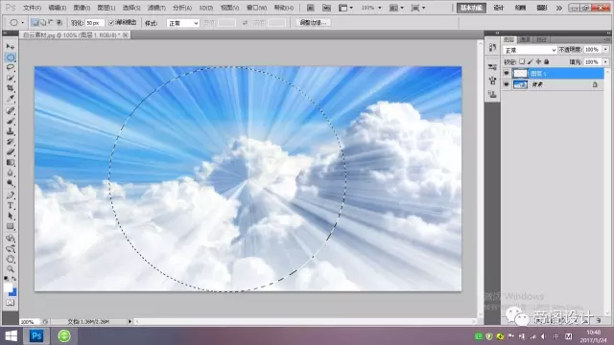This screenshot has width=614, height=345.
Task: Click the Refine Edge button
Action: [x=313, y=23]
